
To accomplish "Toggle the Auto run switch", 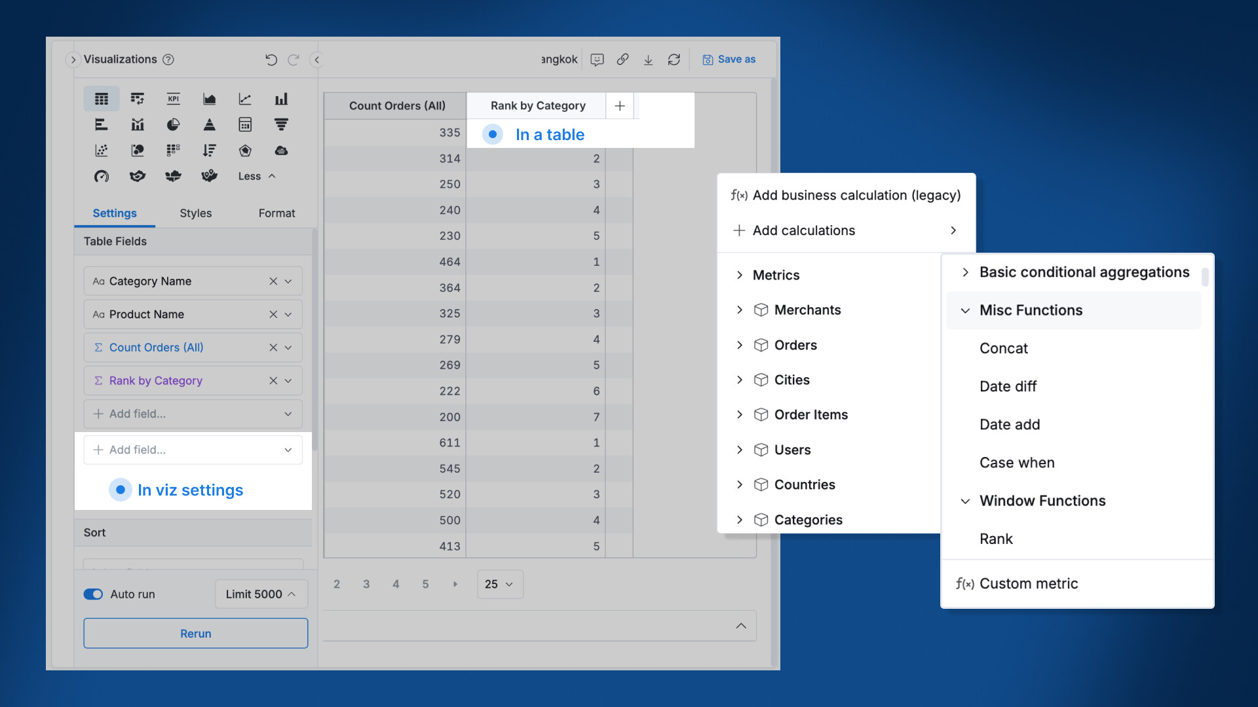I will point(93,594).
